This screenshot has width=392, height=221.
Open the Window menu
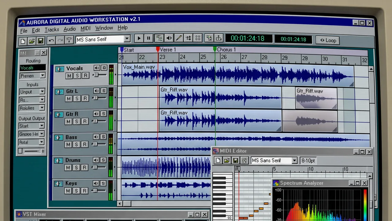(x=104, y=28)
